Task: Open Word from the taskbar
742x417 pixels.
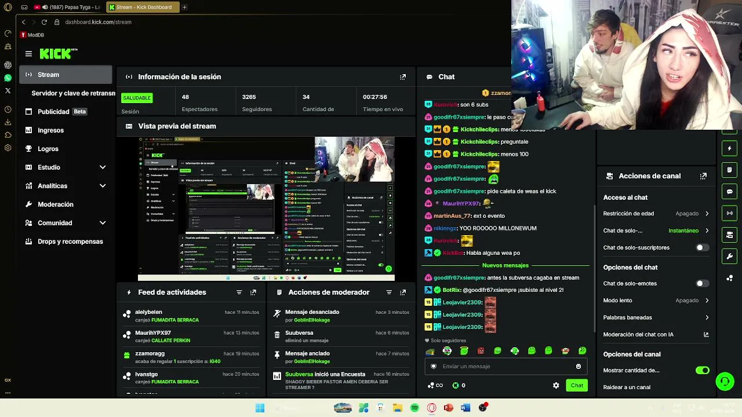Action: tap(465, 408)
